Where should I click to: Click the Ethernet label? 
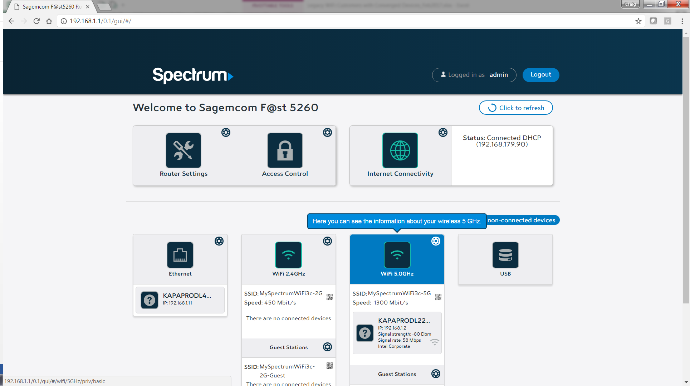tap(180, 274)
